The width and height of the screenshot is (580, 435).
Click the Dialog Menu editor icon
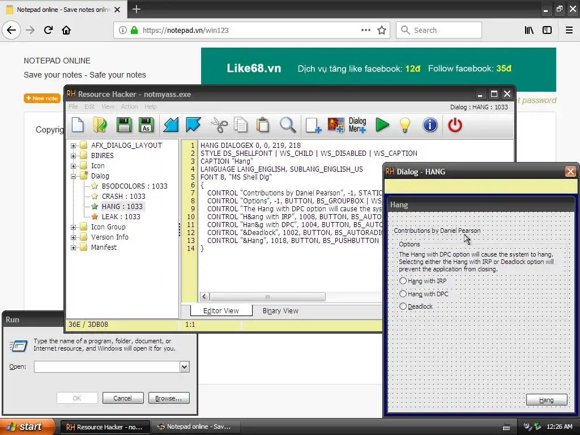(357, 125)
